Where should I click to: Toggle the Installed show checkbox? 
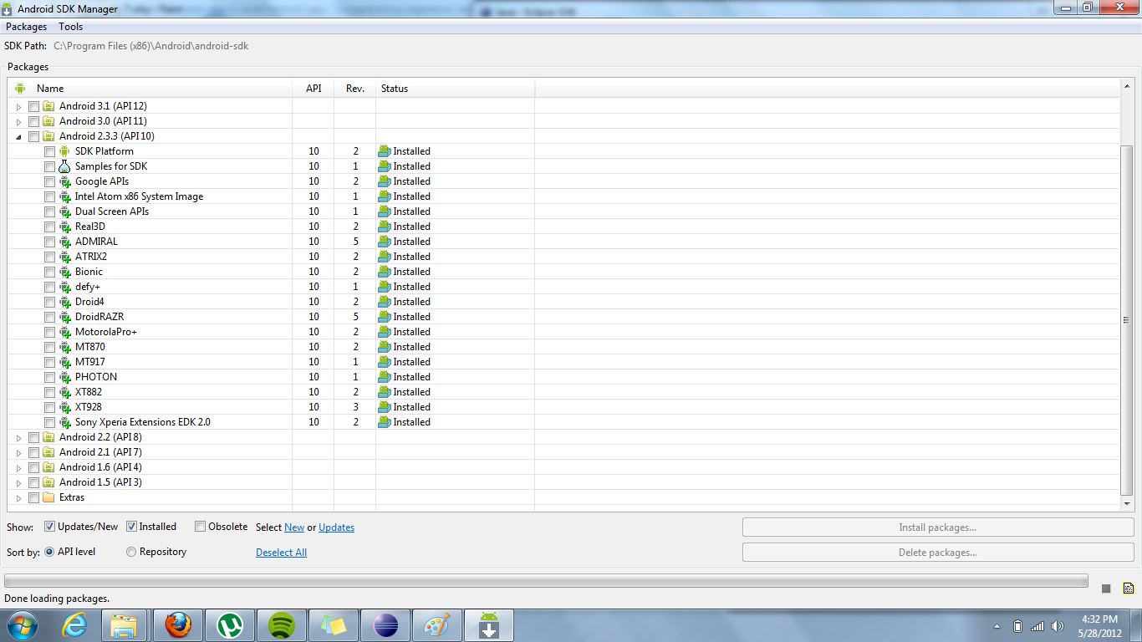tap(131, 527)
